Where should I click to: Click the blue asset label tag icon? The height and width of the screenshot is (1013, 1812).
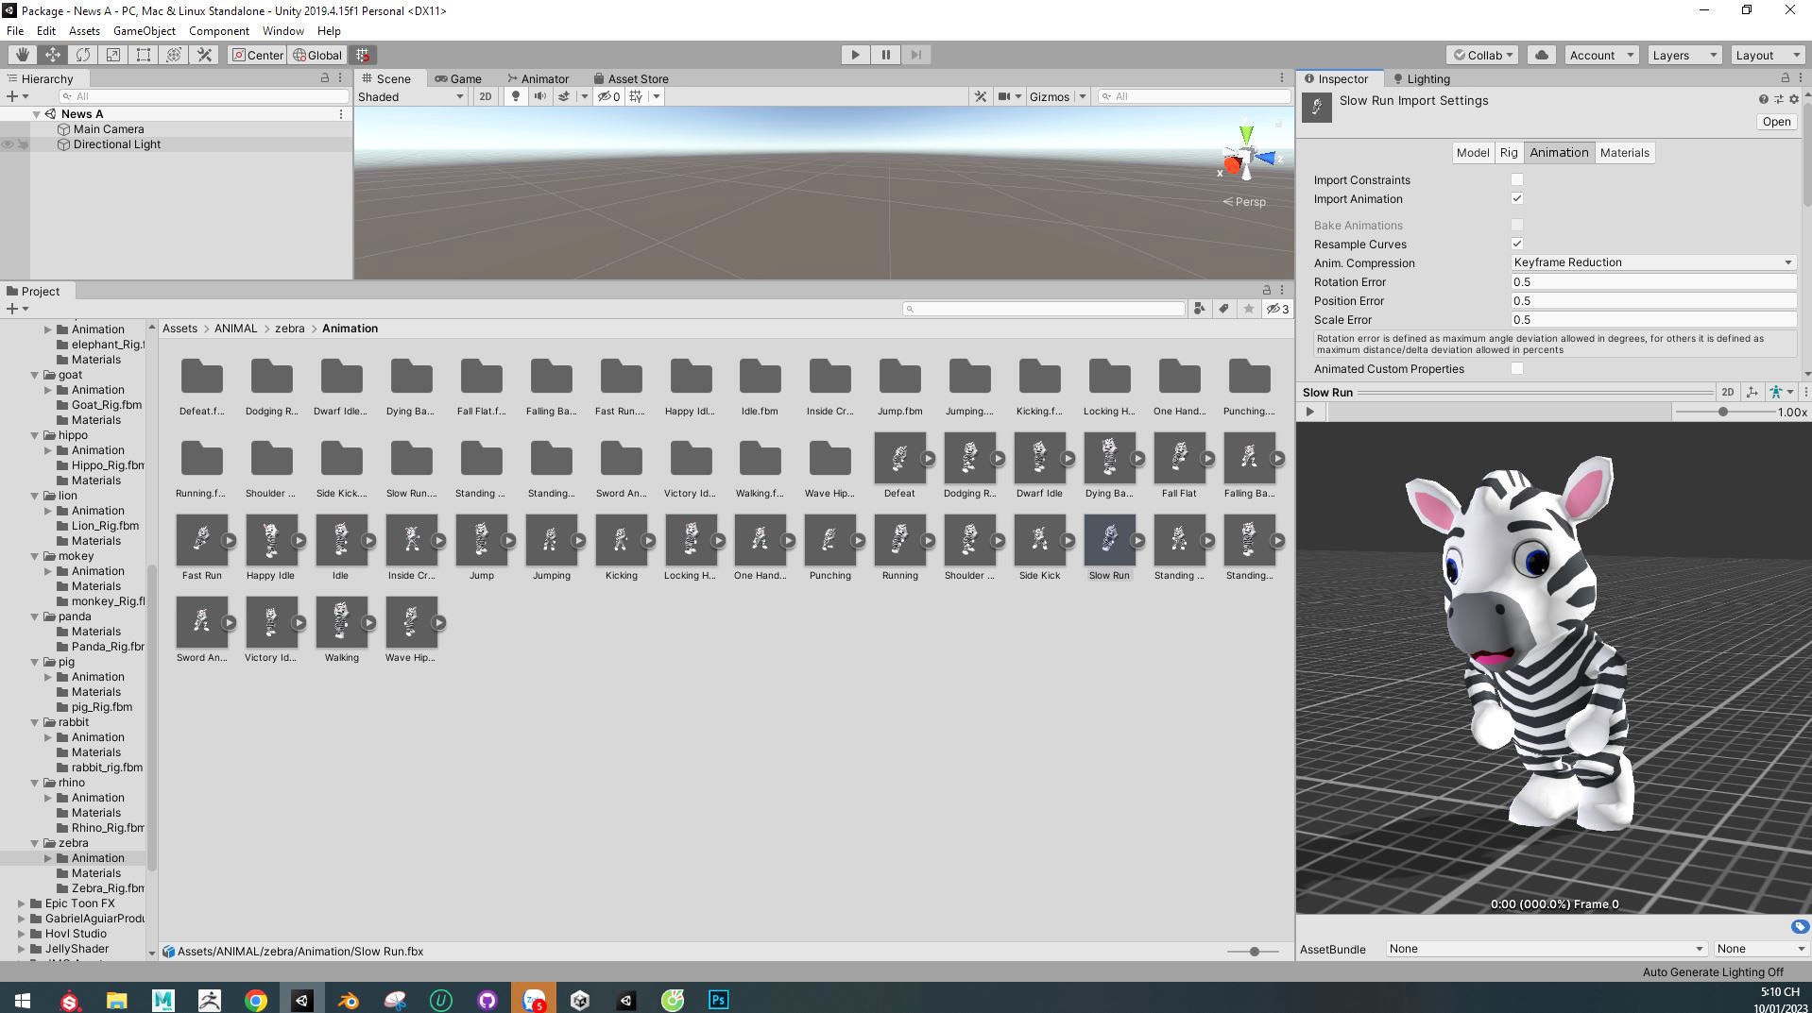pyautogui.click(x=1800, y=926)
